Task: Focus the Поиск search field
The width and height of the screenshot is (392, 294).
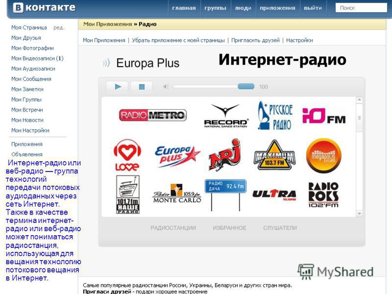Action: 361,8
